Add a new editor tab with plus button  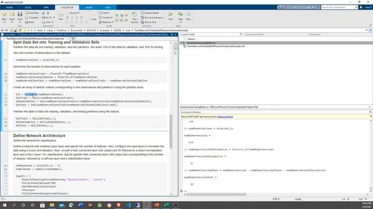click(x=73, y=38)
